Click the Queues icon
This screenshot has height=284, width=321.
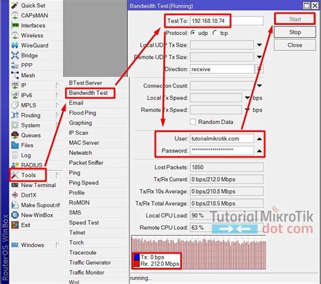pyautogui.click(x=15, y=135)
